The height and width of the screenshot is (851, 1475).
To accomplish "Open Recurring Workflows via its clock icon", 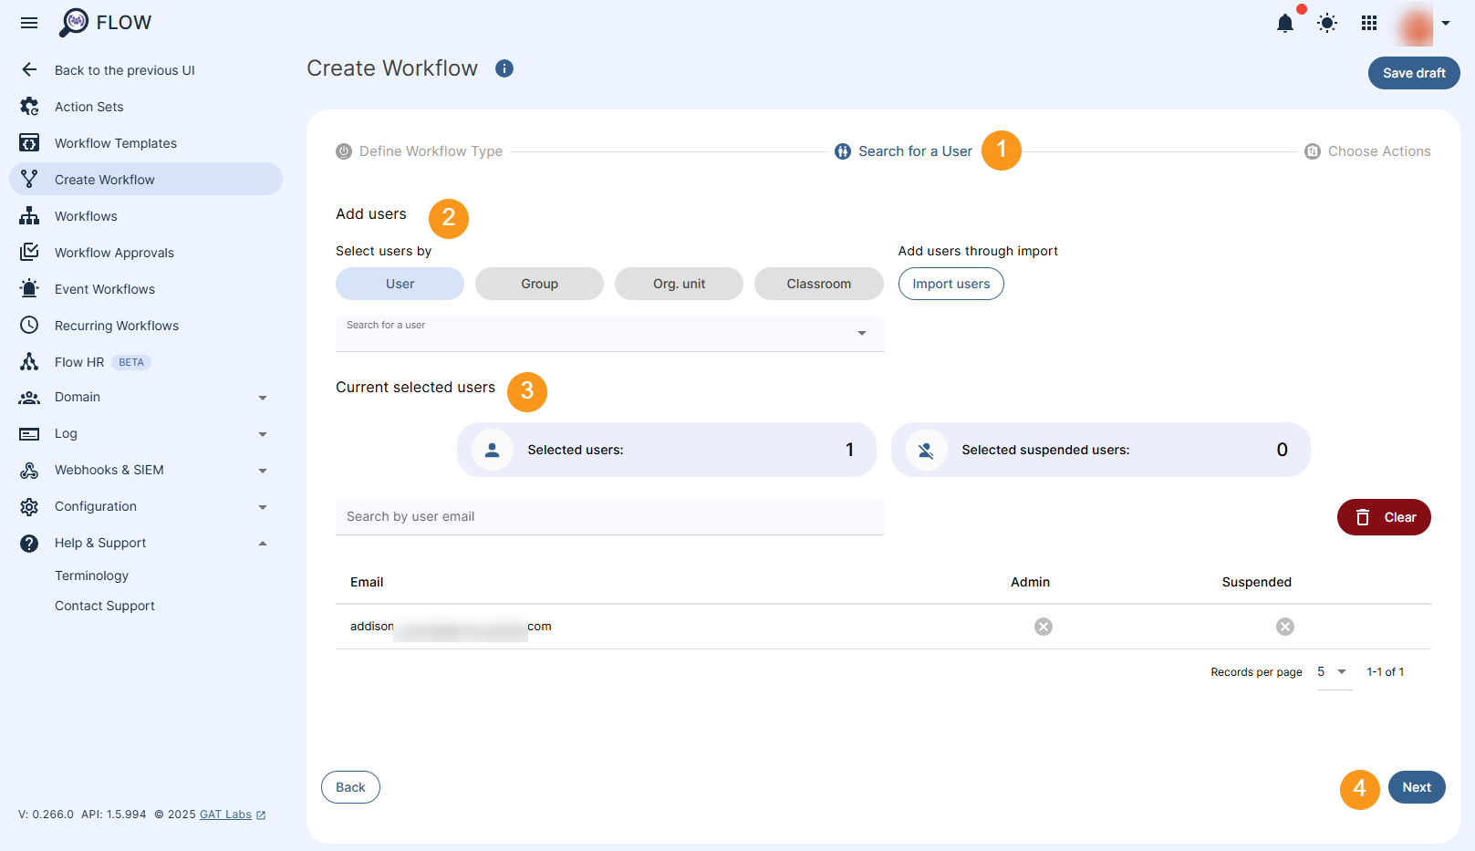I will click(x=29, y=325).
